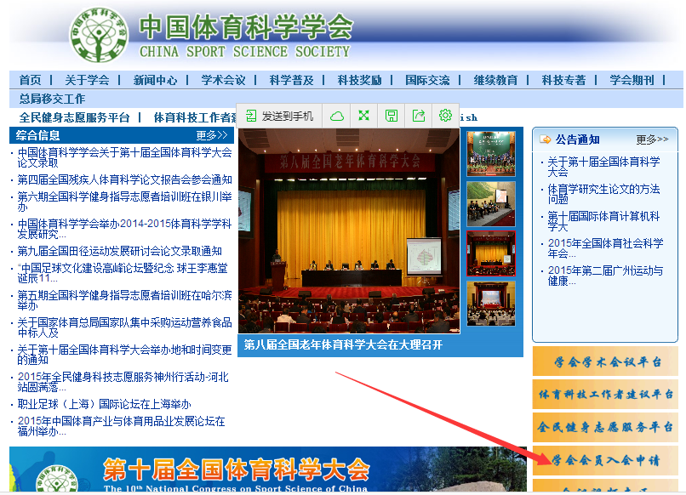Open the 学会期刊 menu item
Viewport: 686px width, 495px height.
(x=632, y=80)
